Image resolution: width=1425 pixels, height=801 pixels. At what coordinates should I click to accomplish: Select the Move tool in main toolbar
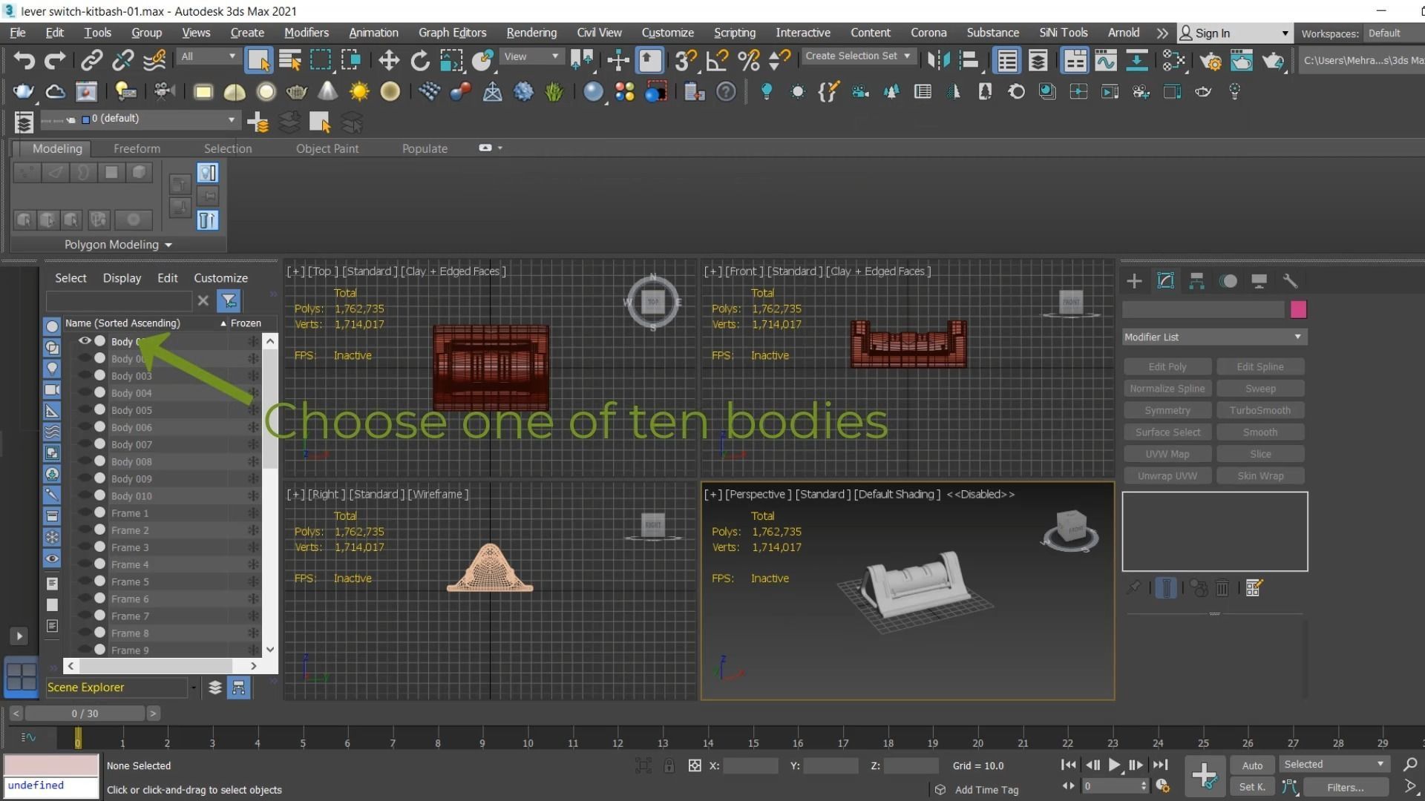pos(388,61)
